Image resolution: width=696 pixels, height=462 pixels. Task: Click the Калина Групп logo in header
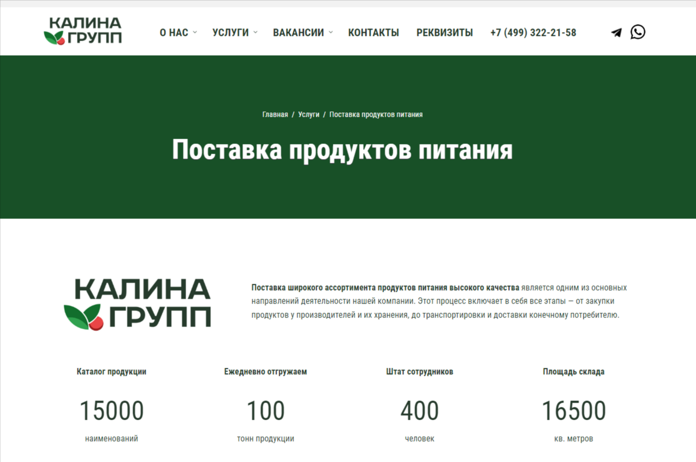83,31
